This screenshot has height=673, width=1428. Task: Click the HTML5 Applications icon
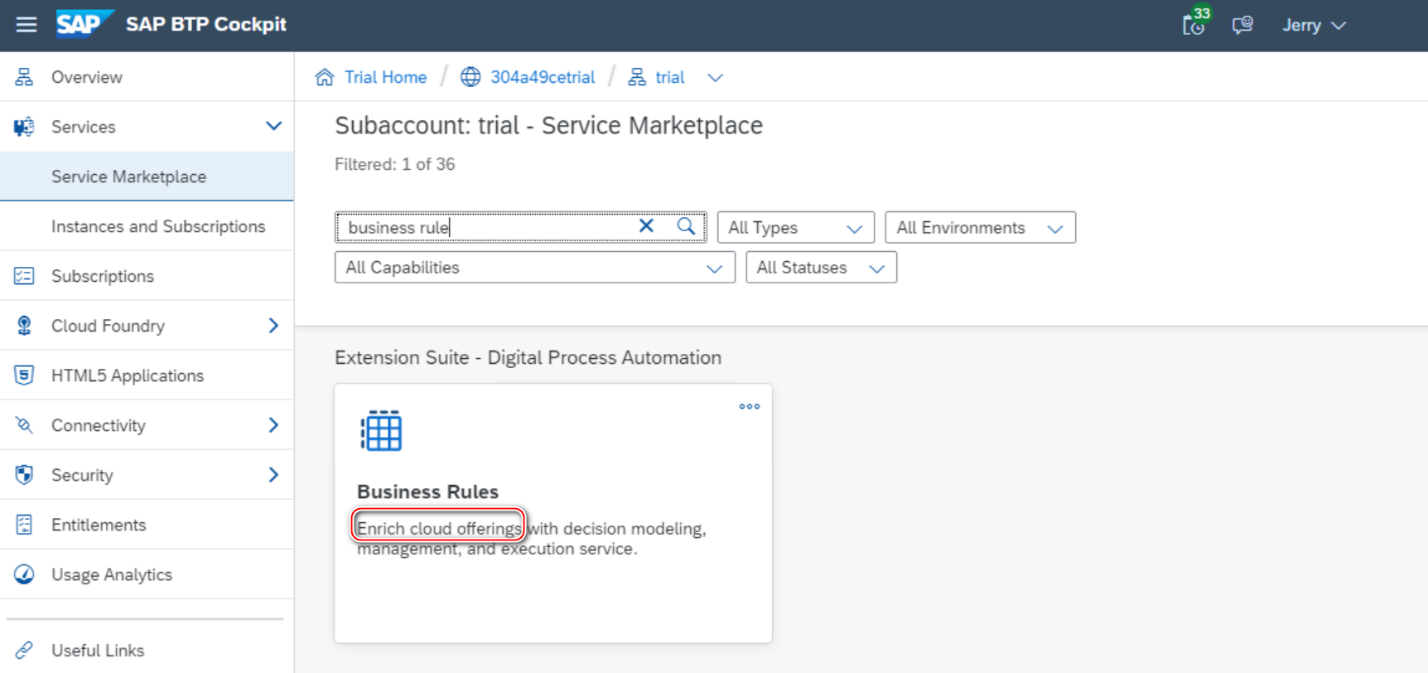(x=24, y=375)
